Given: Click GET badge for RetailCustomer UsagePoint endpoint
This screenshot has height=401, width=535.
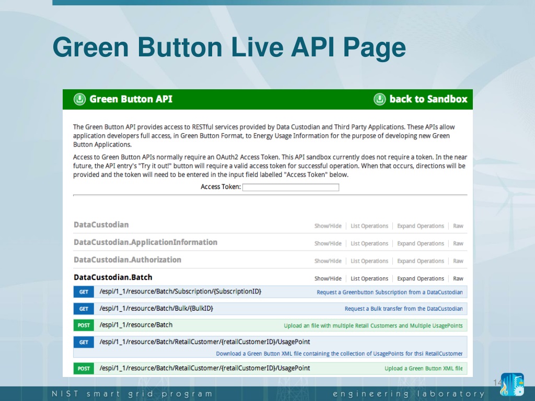Looking at the screenshot, I should [84, 342].
